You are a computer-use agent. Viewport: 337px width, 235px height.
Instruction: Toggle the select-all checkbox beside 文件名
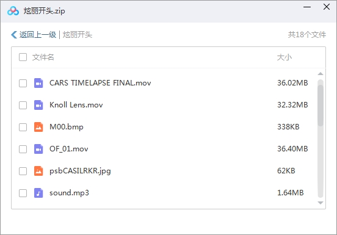[x=23, y=57]
